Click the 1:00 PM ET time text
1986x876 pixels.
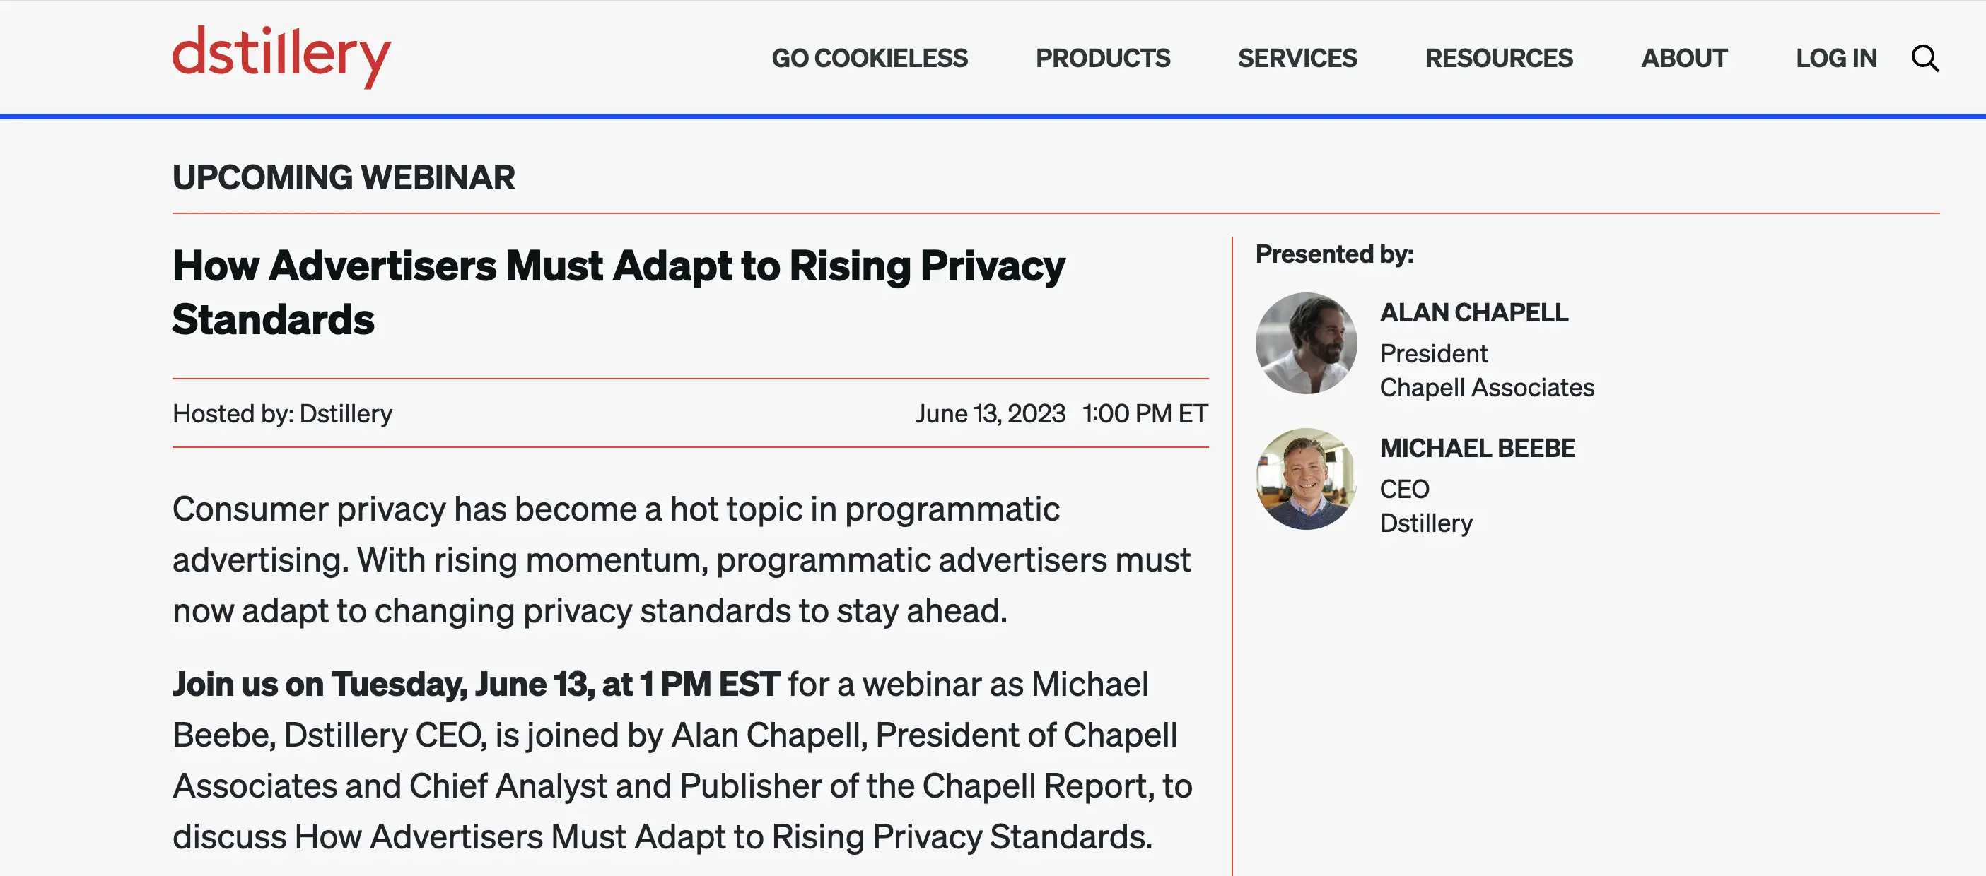point(1144,414)
